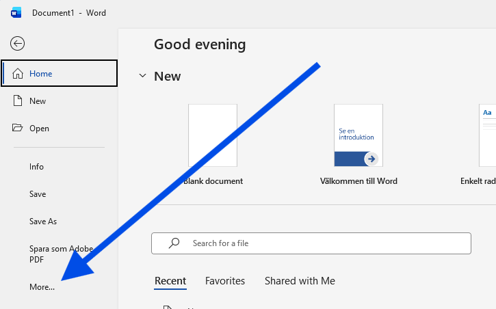Open the Enkelt rad template thumbnail
This screenshot has height=309, width=496.
click(488, 135)
